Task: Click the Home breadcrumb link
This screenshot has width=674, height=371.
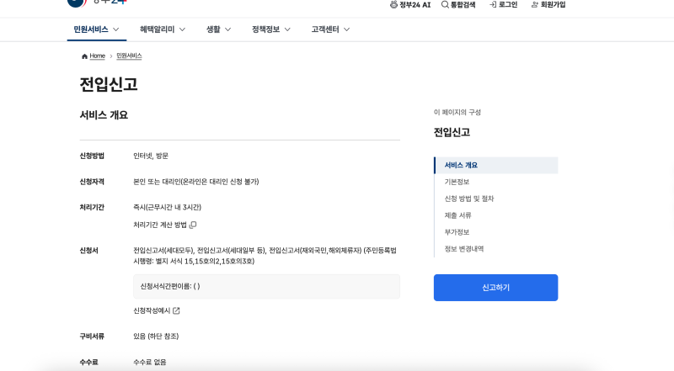Action: pos(97,56)
